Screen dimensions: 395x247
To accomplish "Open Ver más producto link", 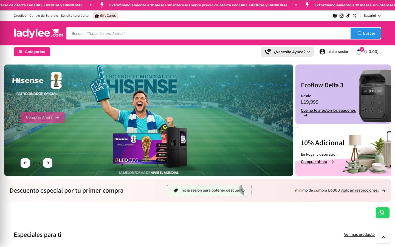I will (359, 234).
